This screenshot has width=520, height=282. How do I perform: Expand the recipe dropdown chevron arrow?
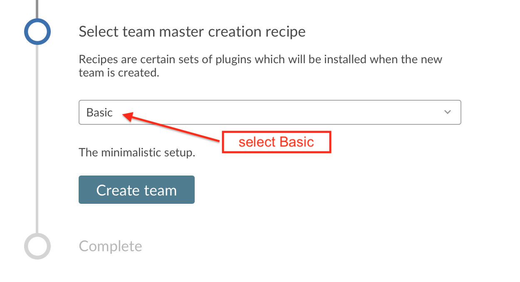(x=448, y=112)
